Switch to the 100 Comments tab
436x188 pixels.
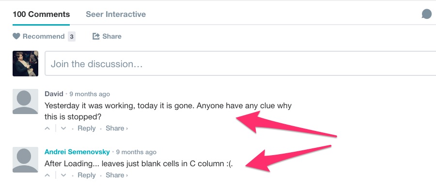[x=41, y=14]
